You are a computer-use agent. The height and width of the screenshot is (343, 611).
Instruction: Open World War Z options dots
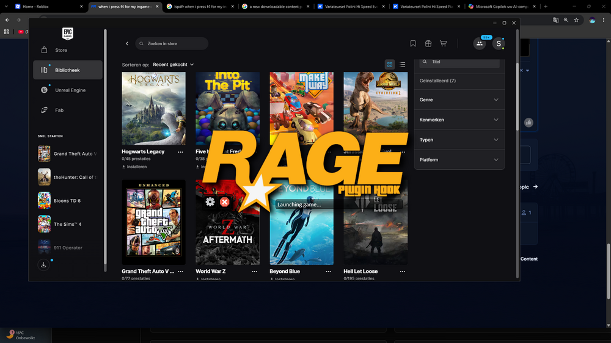pyautogui.click(x=254, y=272)
